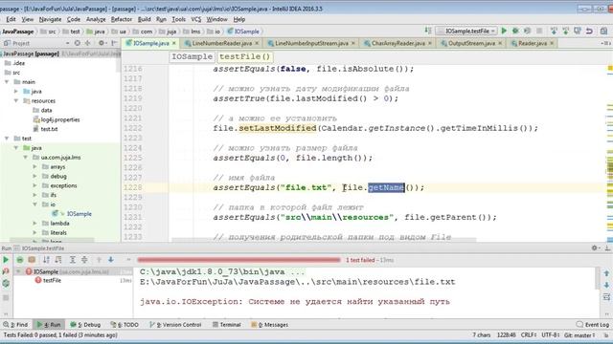Open VCS history compare icon
The image size is (613, 344).
[x=578, y=31]
